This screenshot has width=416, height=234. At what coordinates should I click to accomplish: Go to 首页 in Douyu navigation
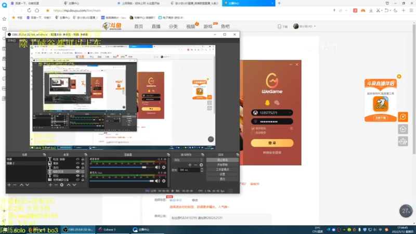tap(138, 27)
